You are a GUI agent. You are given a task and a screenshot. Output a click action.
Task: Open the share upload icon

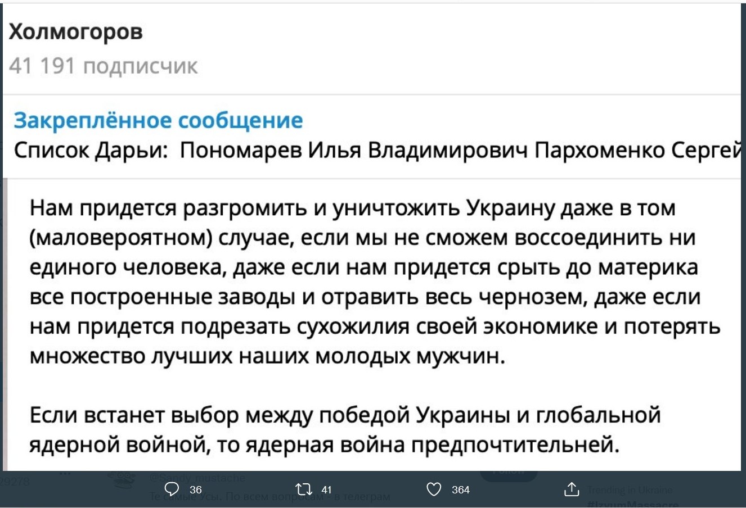(x=571, y=489)
